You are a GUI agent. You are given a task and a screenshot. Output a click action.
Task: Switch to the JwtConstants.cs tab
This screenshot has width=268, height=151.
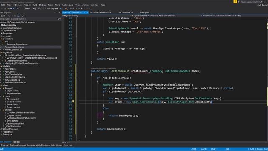[x=125, y=13]
